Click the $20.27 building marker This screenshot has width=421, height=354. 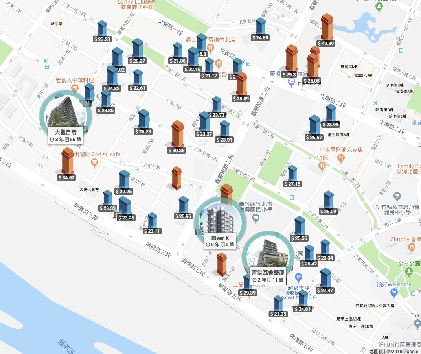click(x=138, y=51)
